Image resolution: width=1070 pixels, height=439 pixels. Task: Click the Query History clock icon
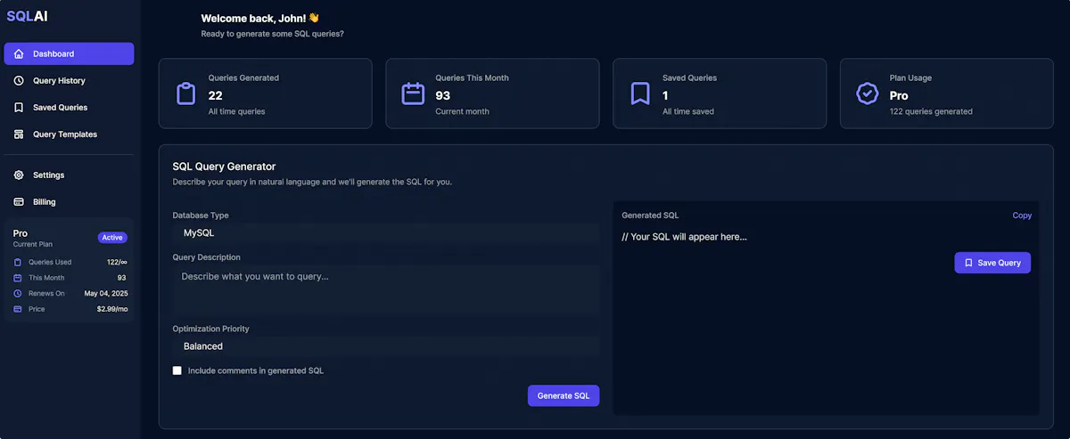click(19, 80)
